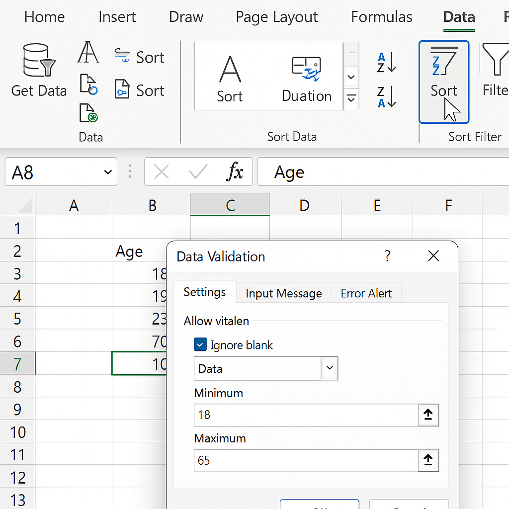Viewport: 509px width, 509px height.
Task: Select column B header
Action: (152, 205)
